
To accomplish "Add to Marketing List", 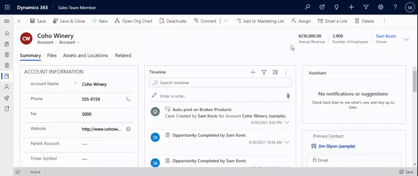I will pyautogui.click(x=260, y=21).
